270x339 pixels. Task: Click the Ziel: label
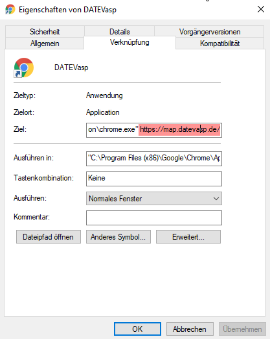[x=20, y=129]
